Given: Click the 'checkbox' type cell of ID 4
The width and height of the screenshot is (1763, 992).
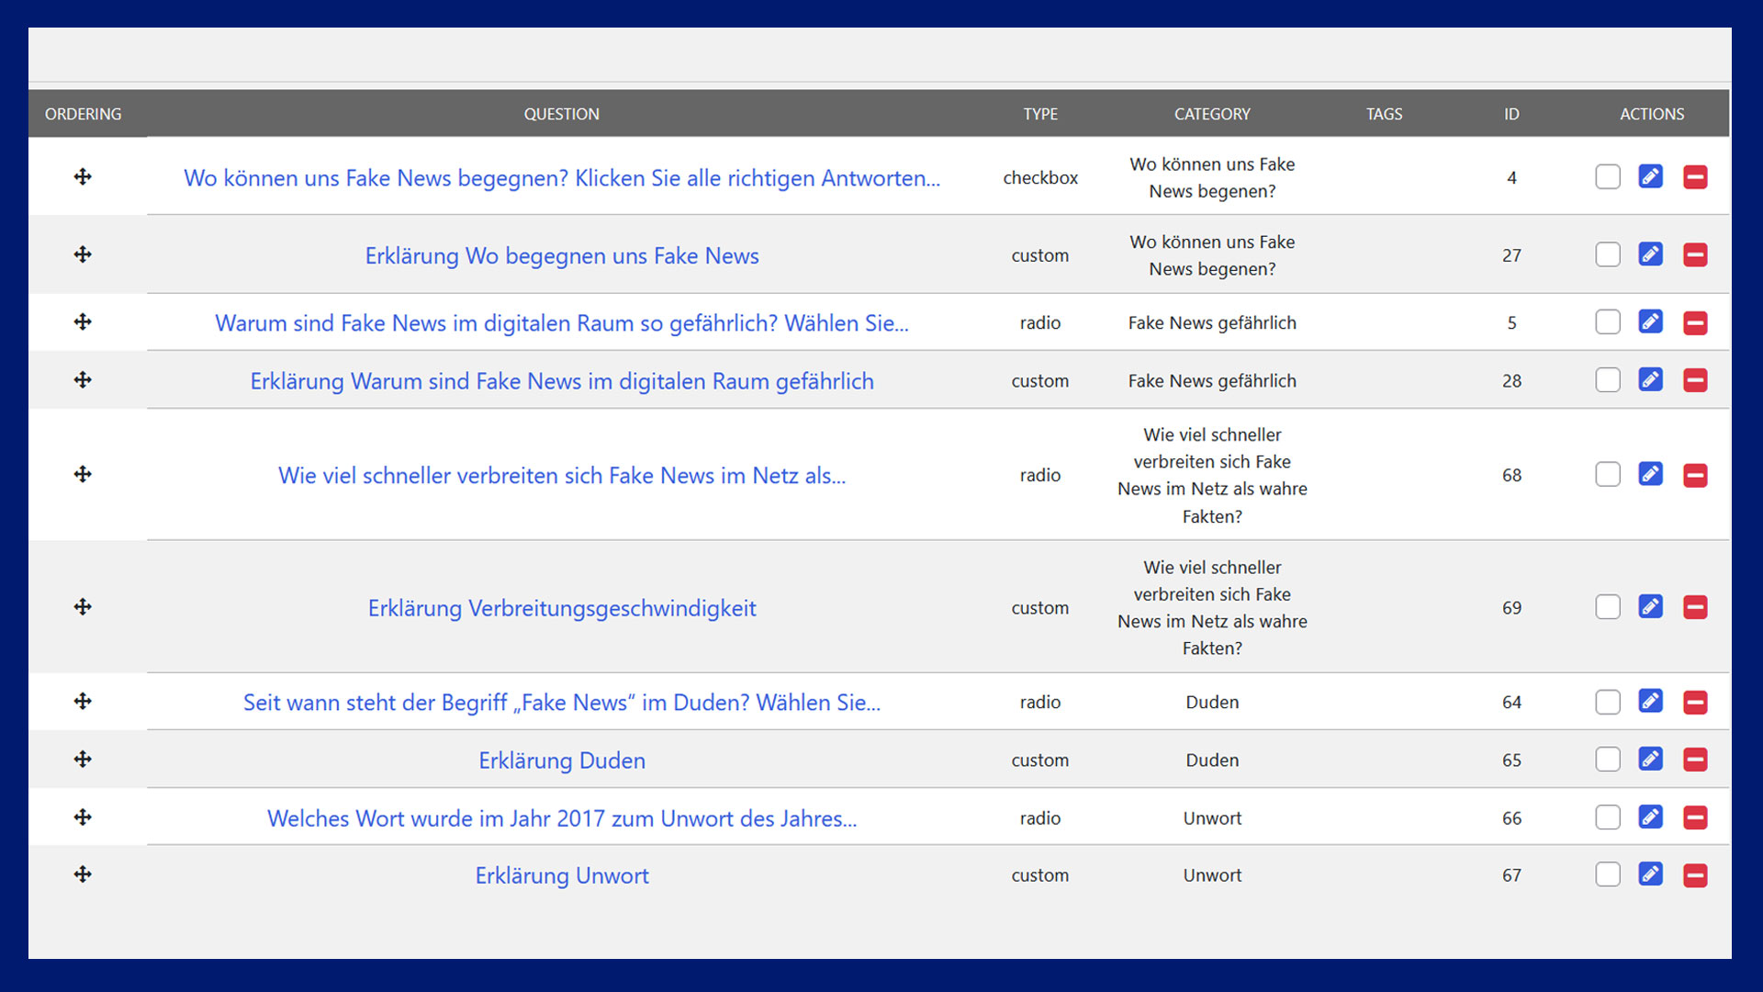Looking at the screenshot, I should 1040,177.
